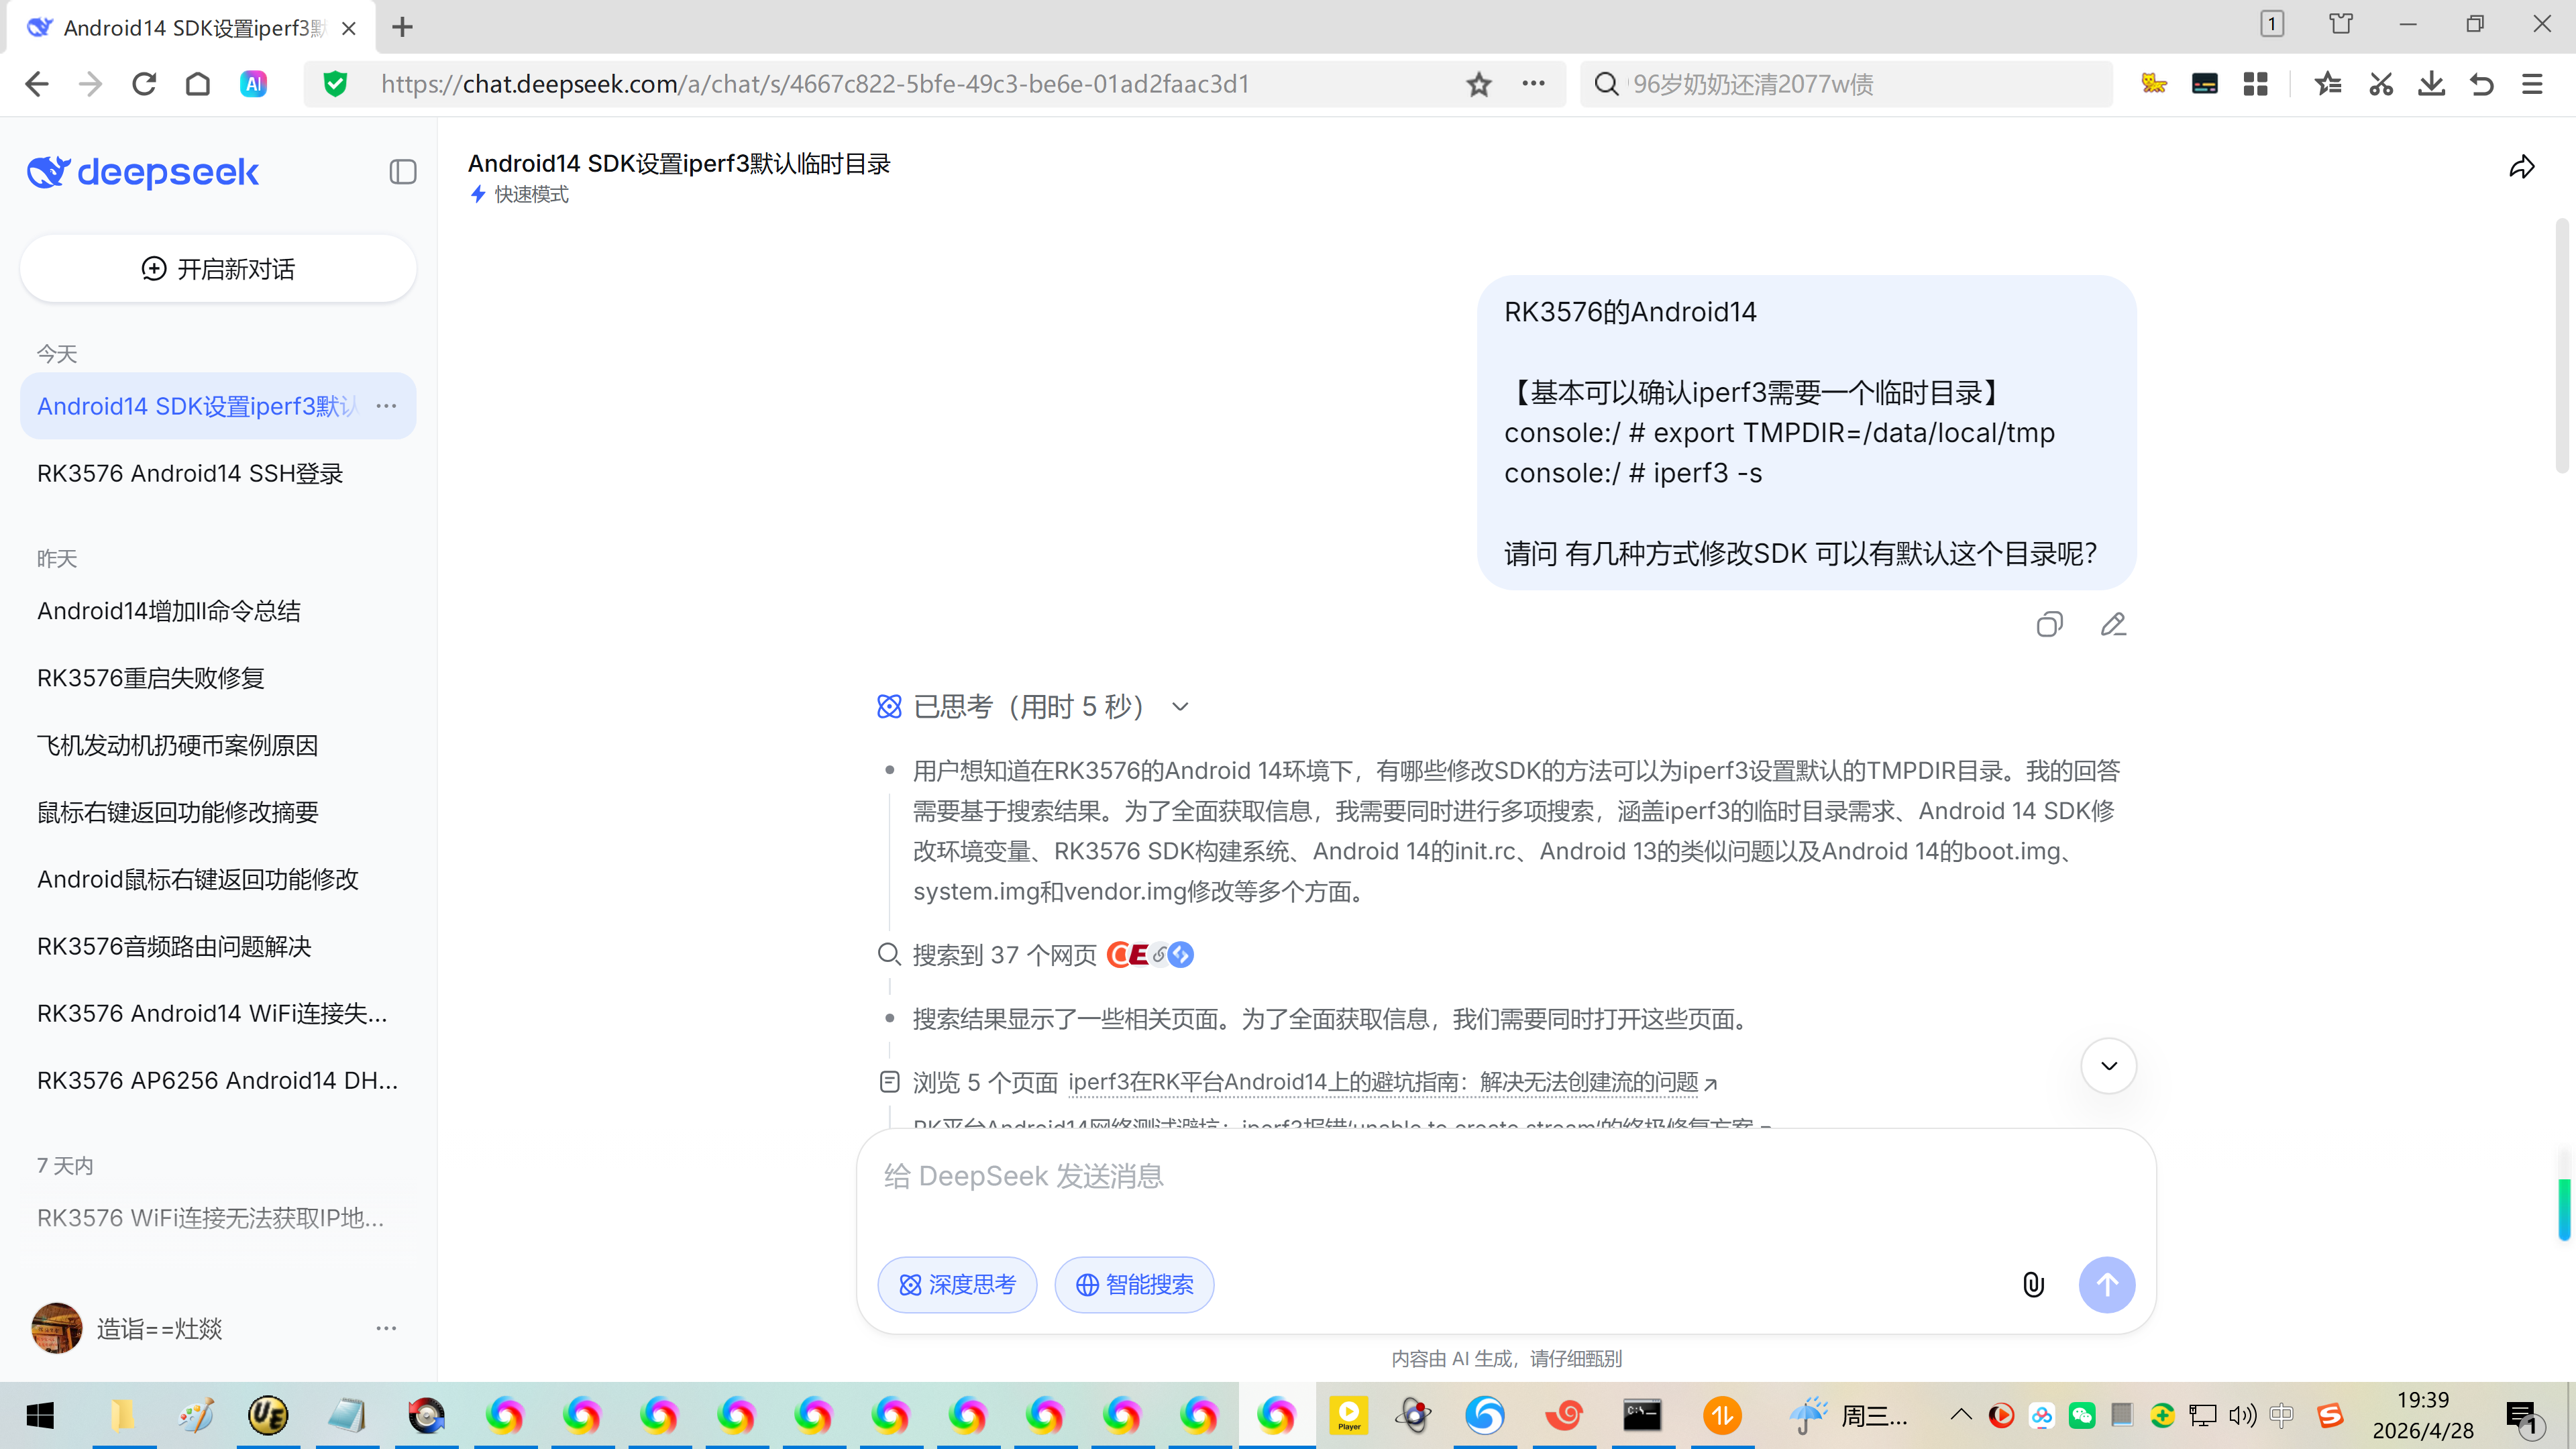Click the paperclip attach file icon
Image resolution: width=2576 pixels, height=1449 pixels.
(2033, 1284)
